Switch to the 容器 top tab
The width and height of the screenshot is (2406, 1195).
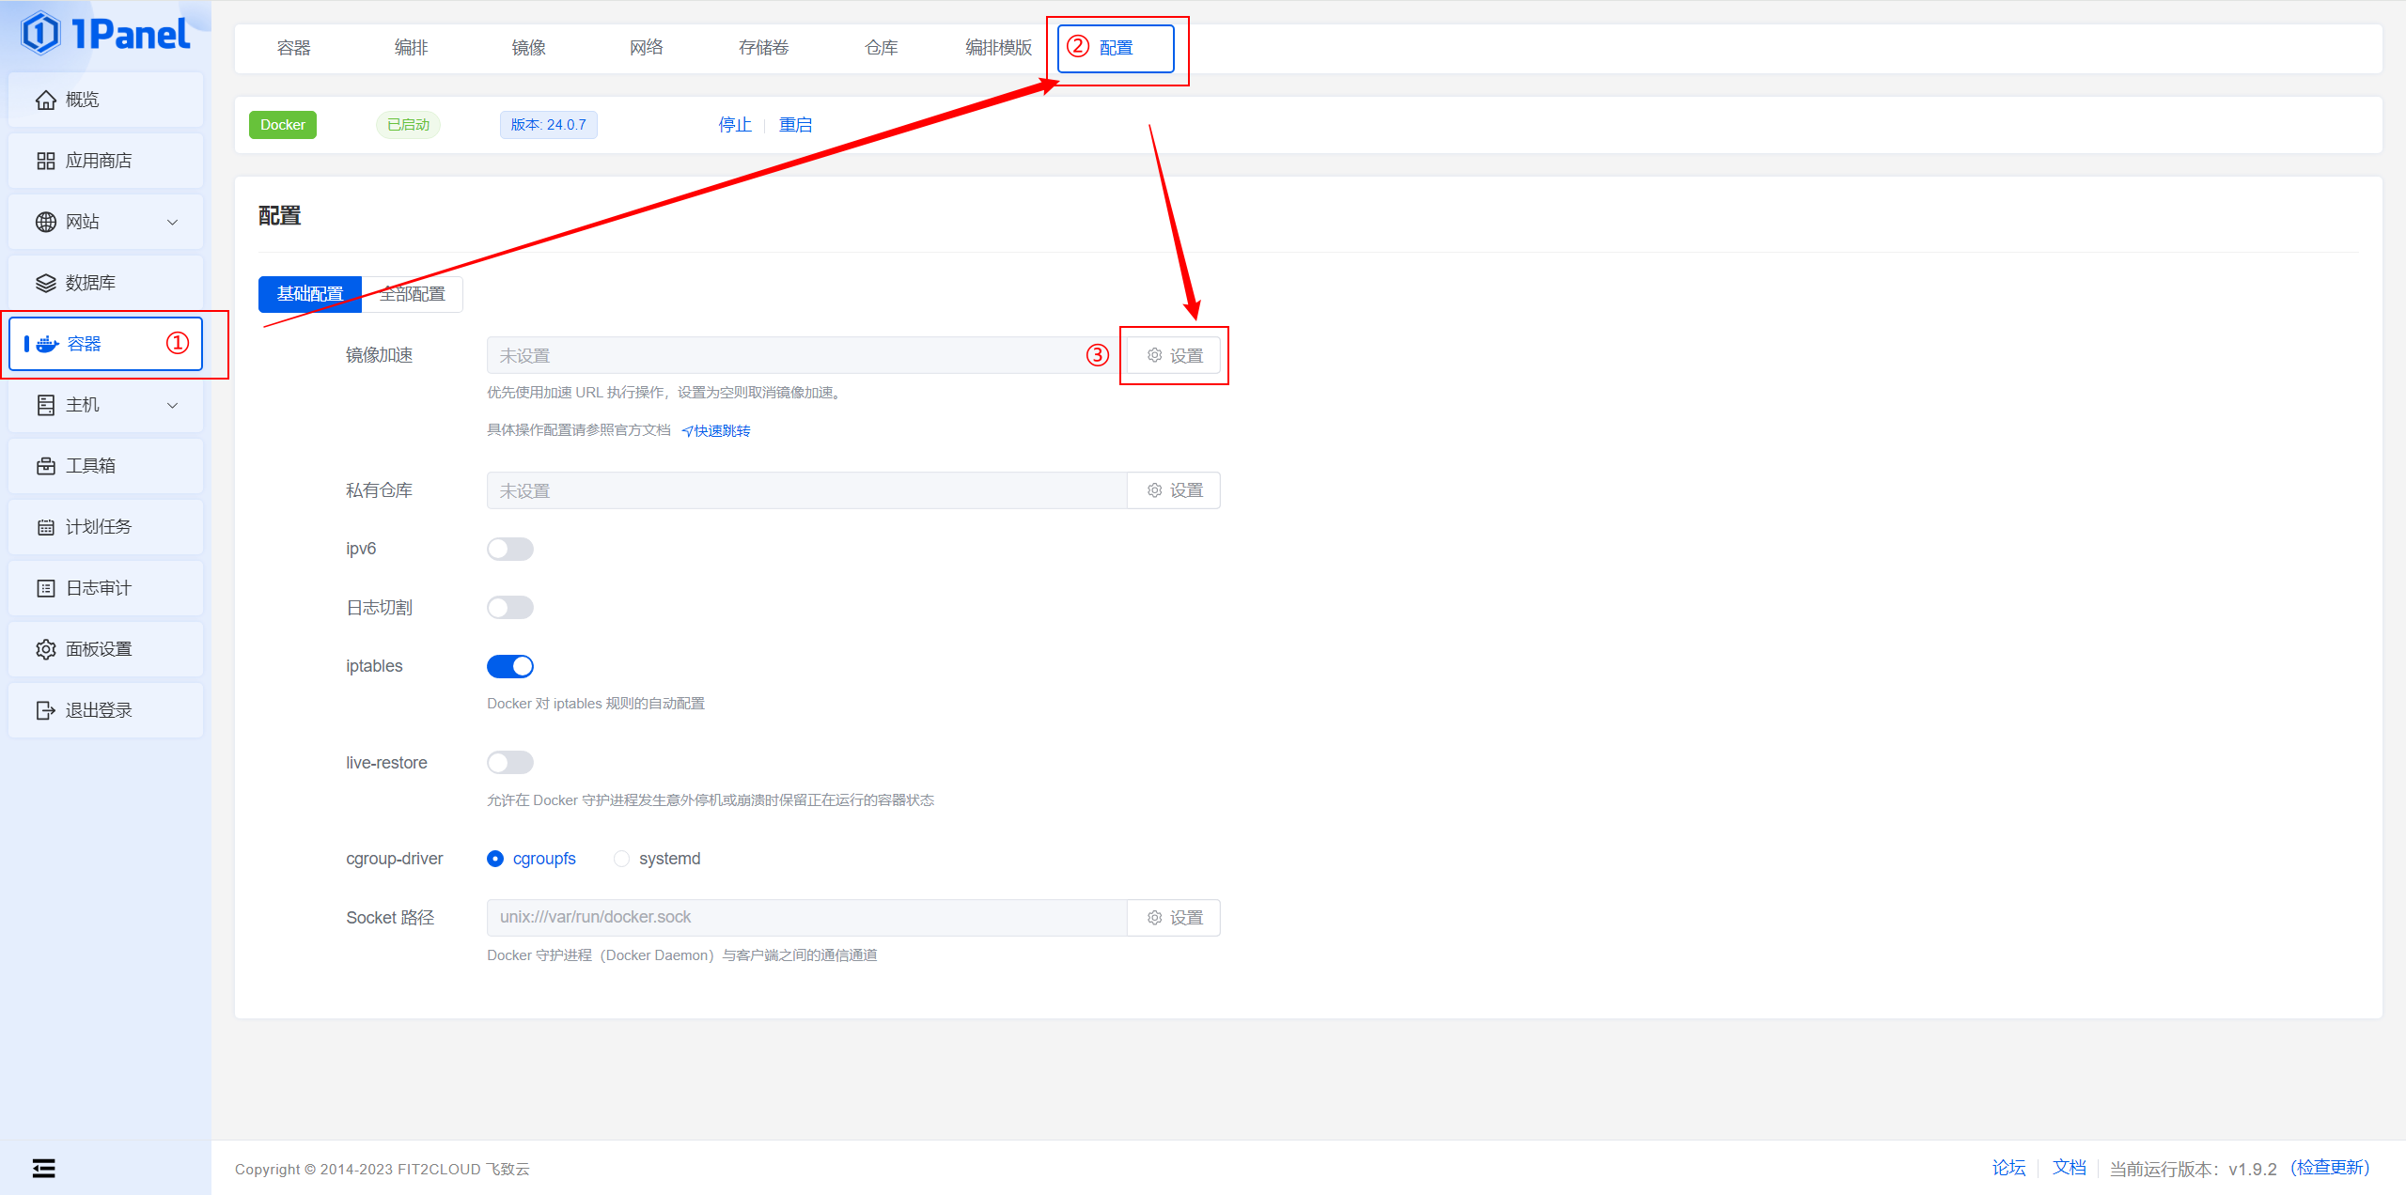(x=293, y=48)
